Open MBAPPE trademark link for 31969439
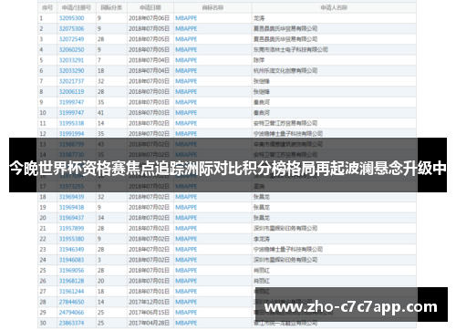 (186, 197)
